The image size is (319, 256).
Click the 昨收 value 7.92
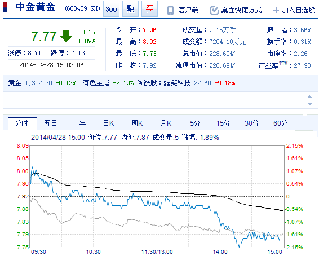(149, 65)
